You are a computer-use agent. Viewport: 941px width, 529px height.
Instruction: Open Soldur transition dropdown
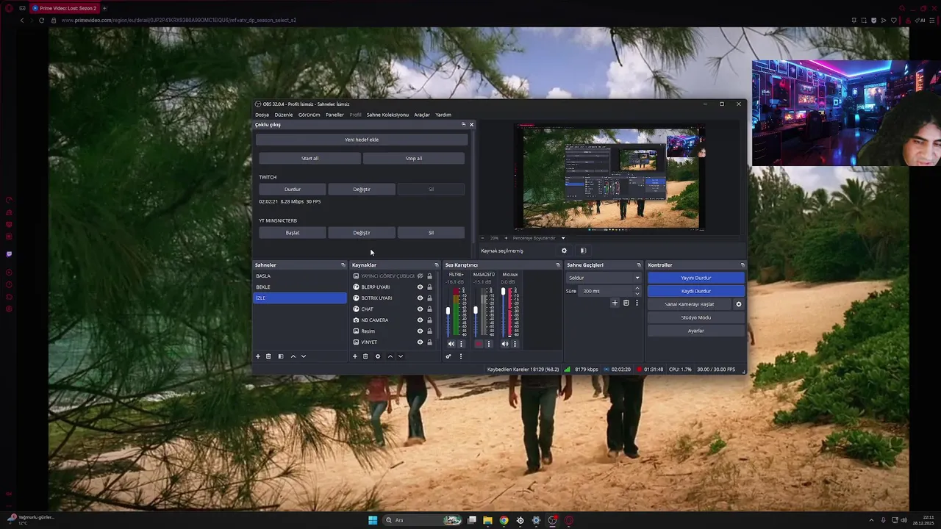(603, 278)
